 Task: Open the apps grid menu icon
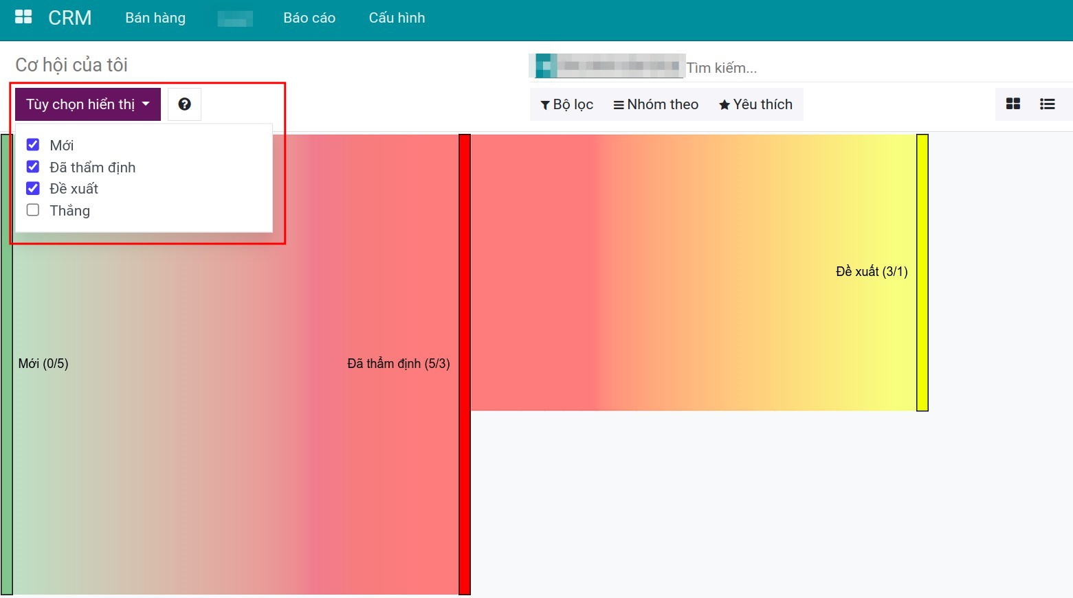coord(23,17)
